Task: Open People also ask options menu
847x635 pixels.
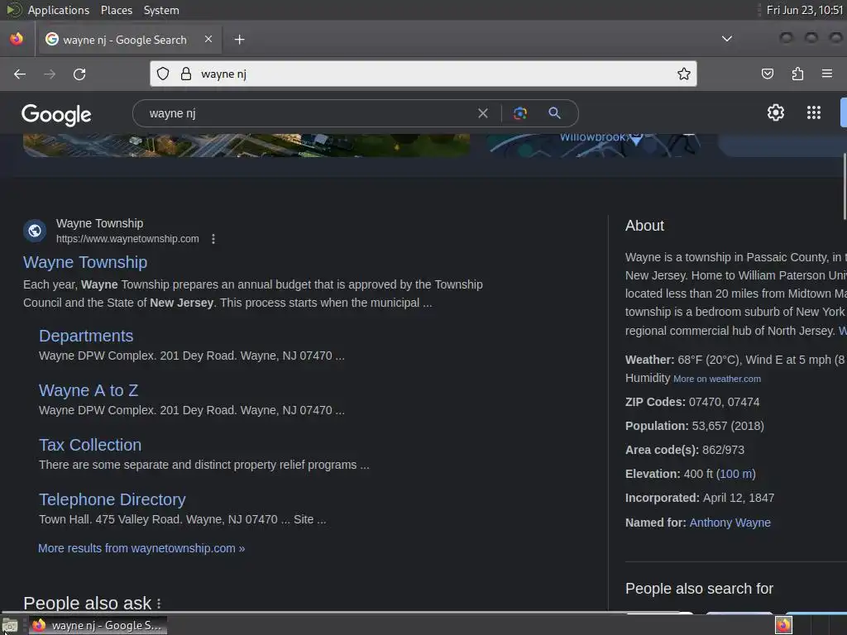Action: tap(159, 604)
